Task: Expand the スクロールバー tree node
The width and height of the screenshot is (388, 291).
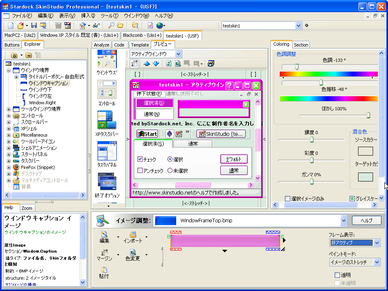Action: click(x=8, y=122)
